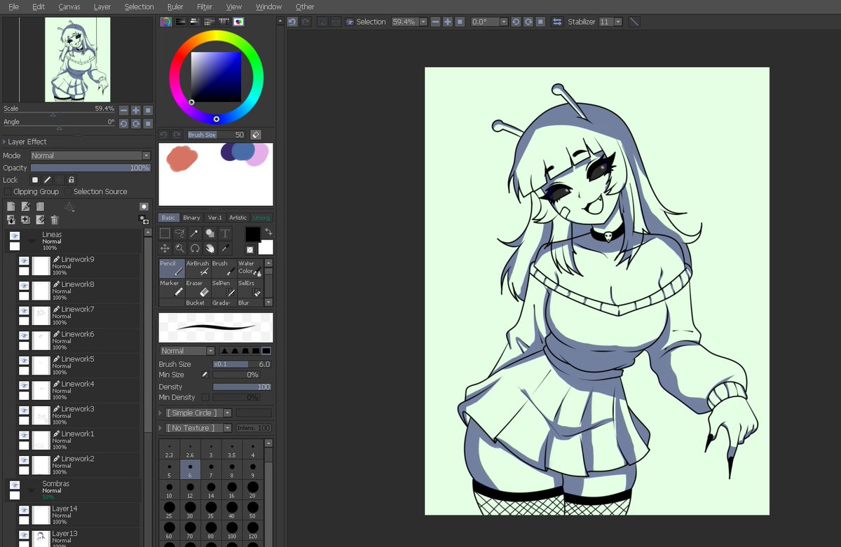Viewport: 841px width, 547px height.
Task: Choose the Blur tool
Action: tap(249, 303)
